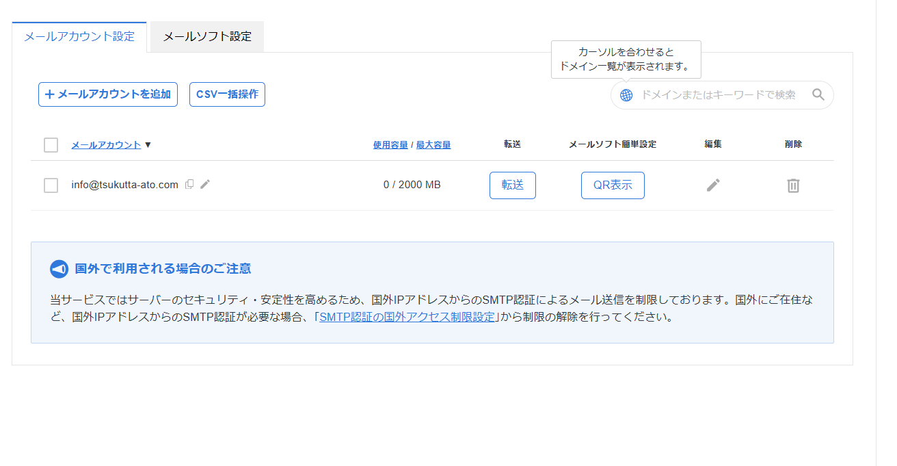This screenshot has width=897, height=466.
Task: Click メールアカウントを追加 button
Action: pos(108,94)
